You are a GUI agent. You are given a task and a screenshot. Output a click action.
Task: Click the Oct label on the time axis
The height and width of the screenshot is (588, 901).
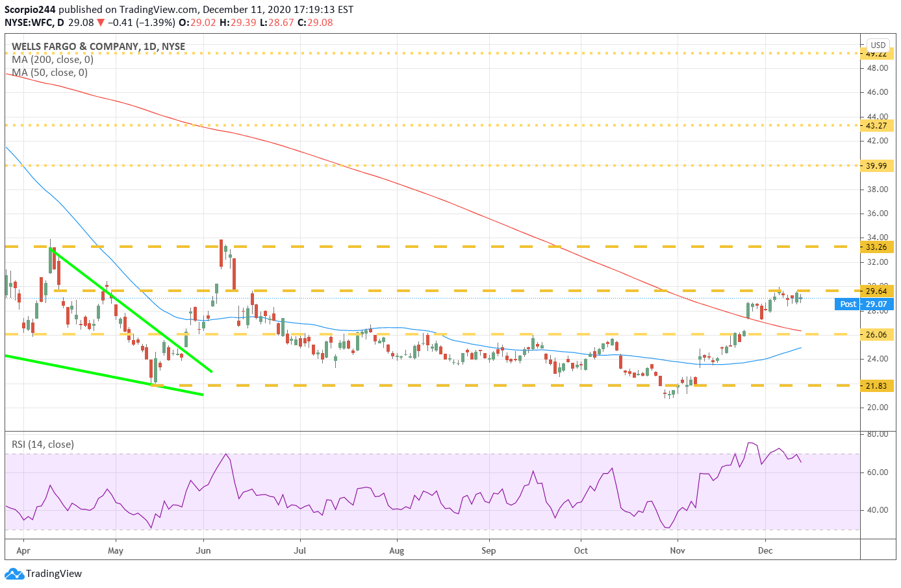click(581, 551)
